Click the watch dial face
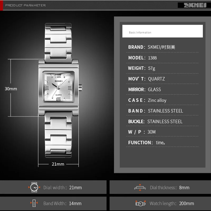 (59, 87)
